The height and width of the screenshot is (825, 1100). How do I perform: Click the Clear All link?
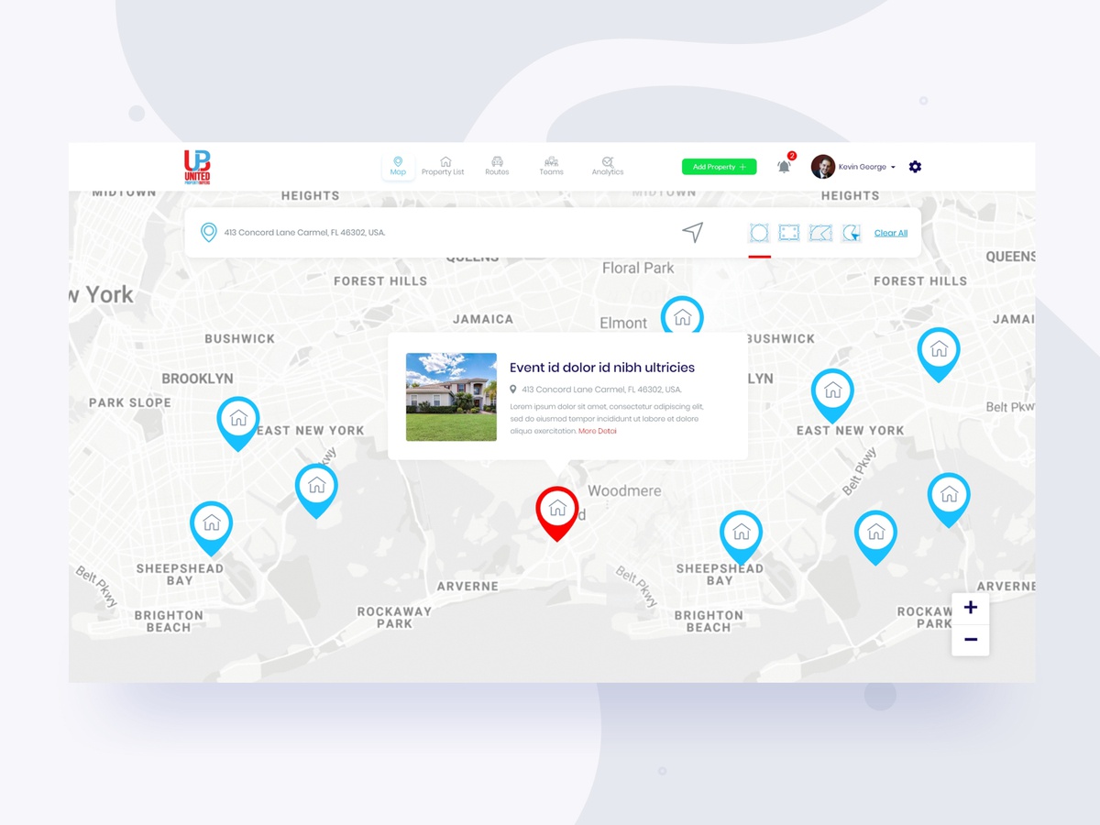(x=890, y=233)
